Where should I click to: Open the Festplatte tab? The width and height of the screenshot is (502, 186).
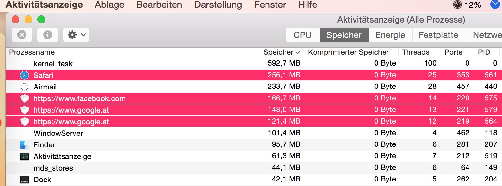click(x=438, y=35)
